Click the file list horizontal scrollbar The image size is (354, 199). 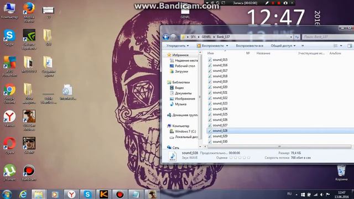click(x=279, y=146)
